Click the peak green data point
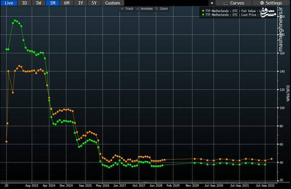 tap(15, 21)
